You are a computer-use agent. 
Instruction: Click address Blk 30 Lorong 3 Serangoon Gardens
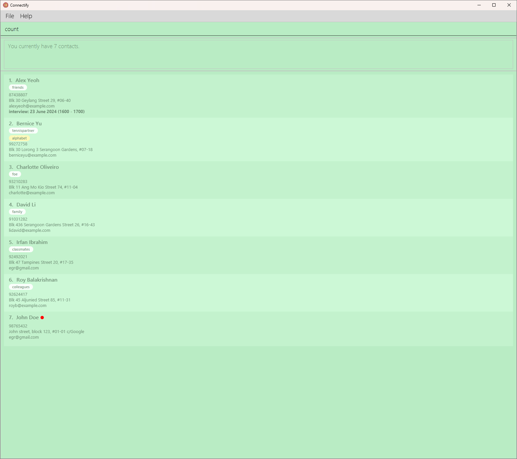(x=51, y=150)
